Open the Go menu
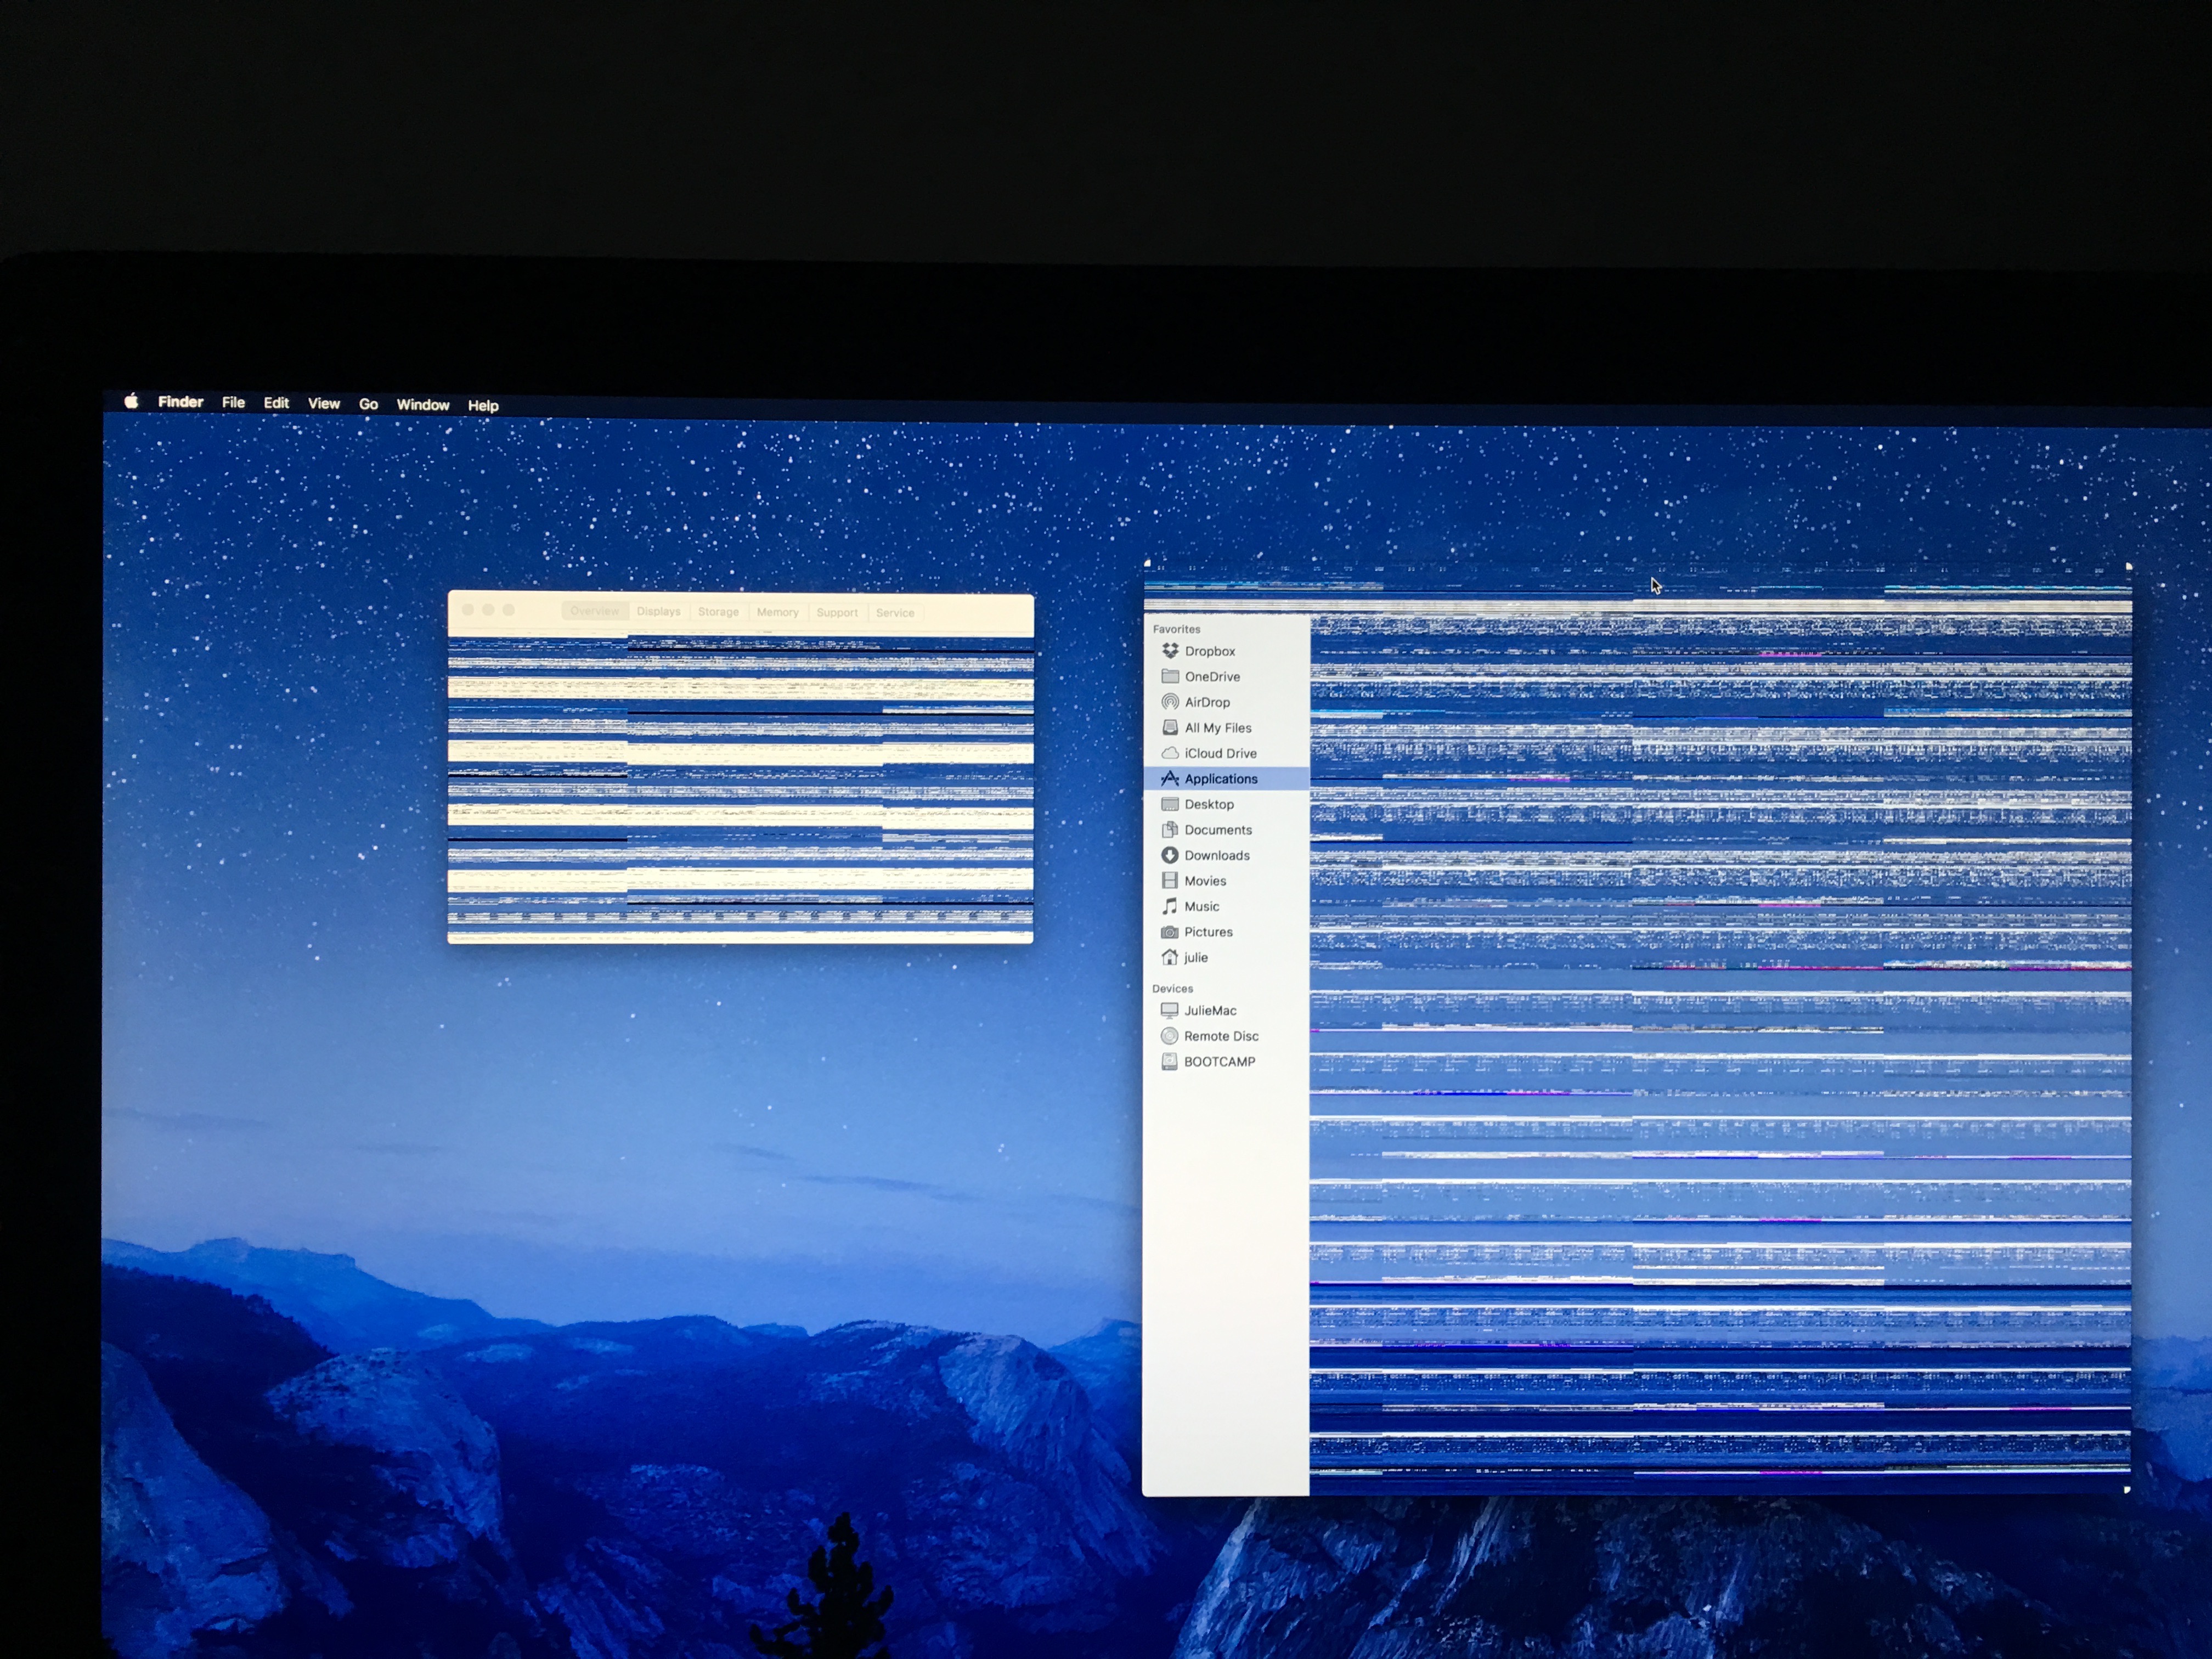Screen dimensions: 2212x1659 (368, 404)
